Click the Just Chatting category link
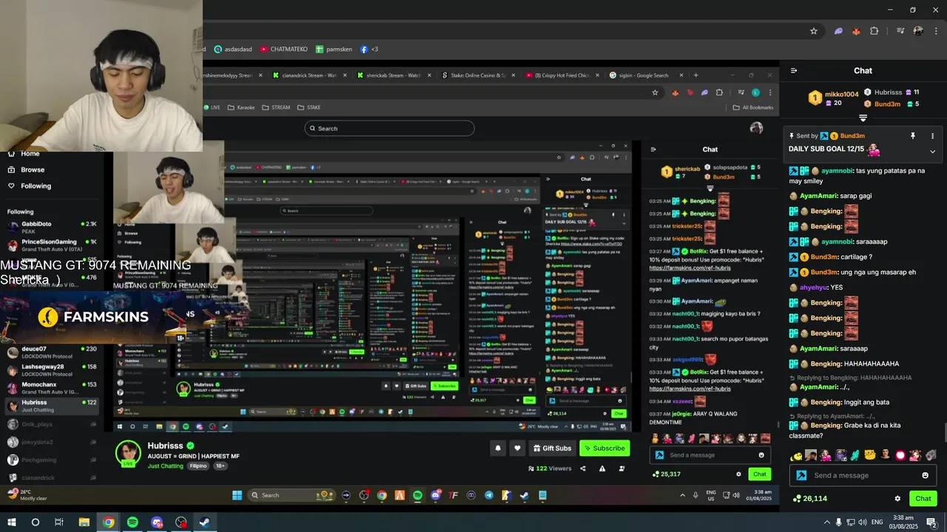Screen dimensions: 947x532 [165, 466]
